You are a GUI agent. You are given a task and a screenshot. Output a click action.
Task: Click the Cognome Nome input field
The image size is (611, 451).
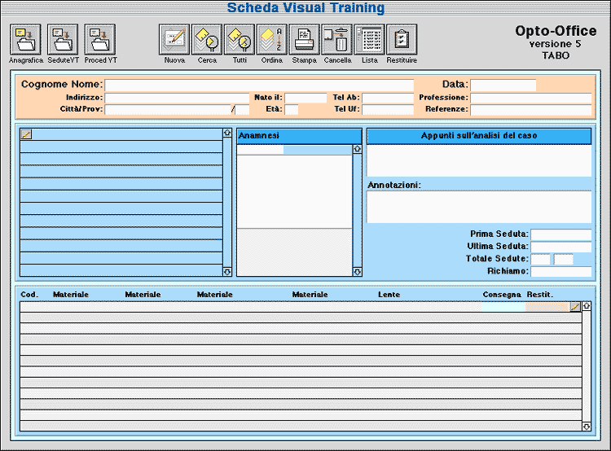(x=259, y=85)
